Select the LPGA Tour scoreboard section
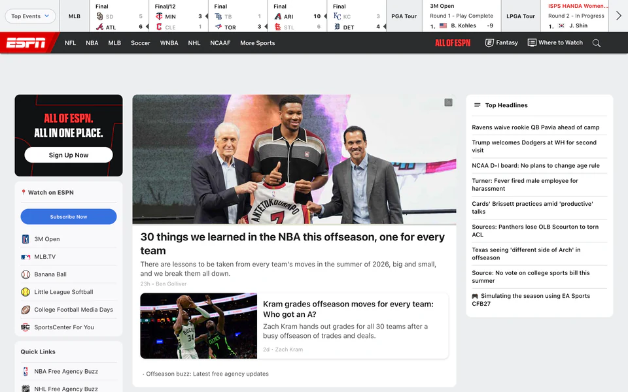 [x=520, y=16]
